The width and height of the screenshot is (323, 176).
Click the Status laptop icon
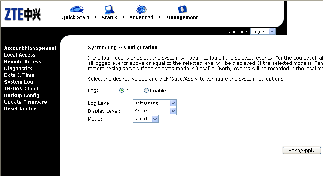pyautogui.click(x=109, y=9)
